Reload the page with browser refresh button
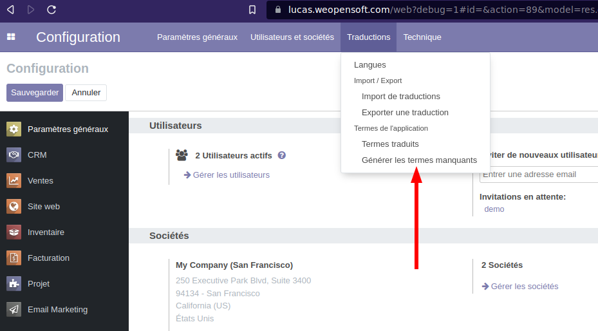Image resolution: width=598 pixels, height=331 pixels. point(51,10)
